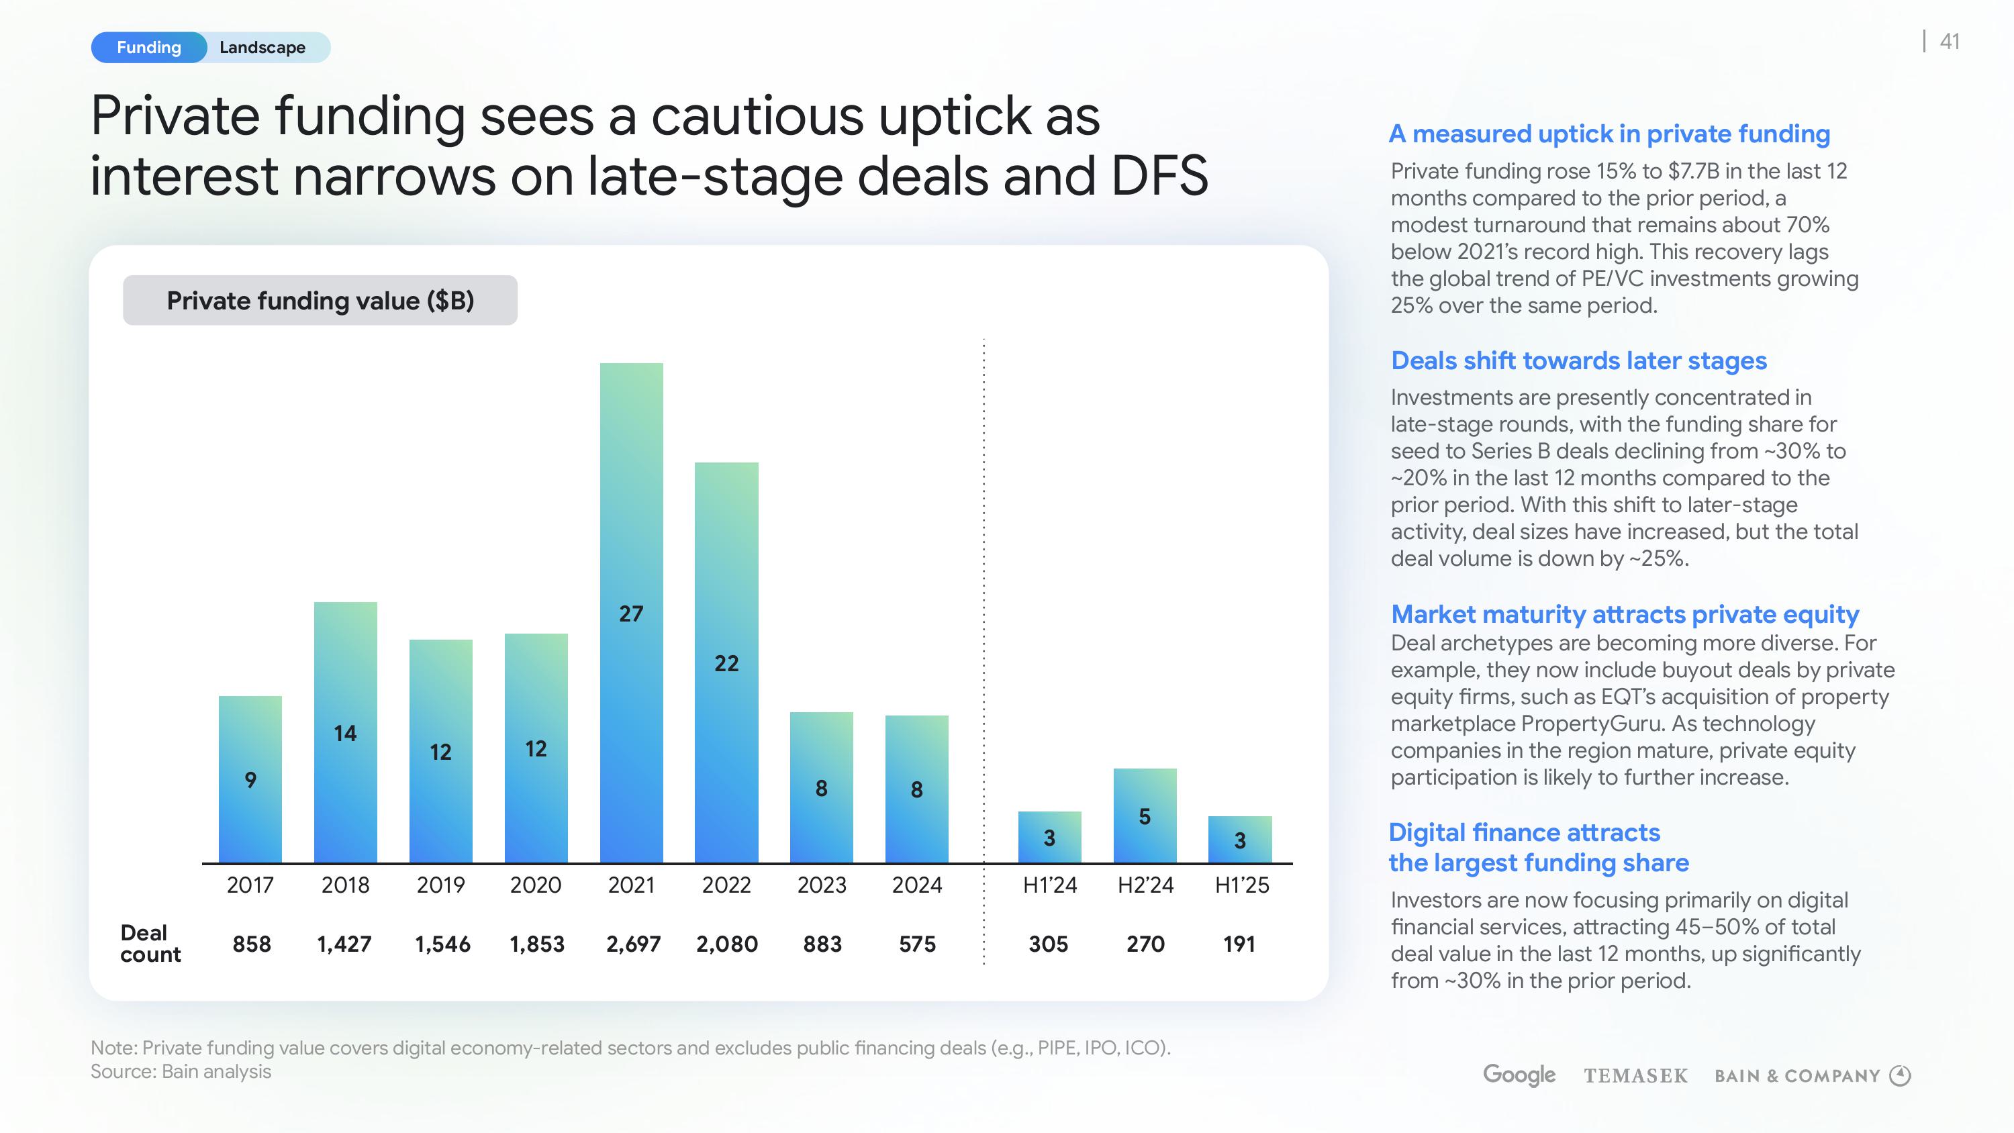
Task: Click the H2'24 bar labeled 5
Action: [x=1145, y=816]
